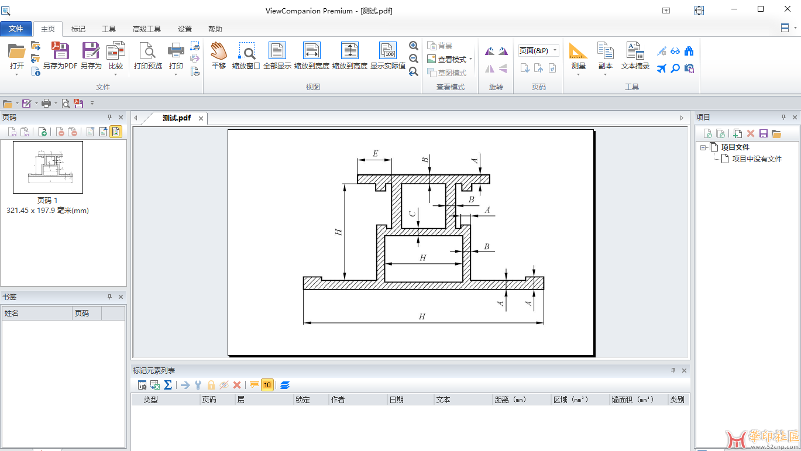Screen dimensions: 801x451
Task: Click the open folder icon in 项目 panel
Action: click(776, 133)
